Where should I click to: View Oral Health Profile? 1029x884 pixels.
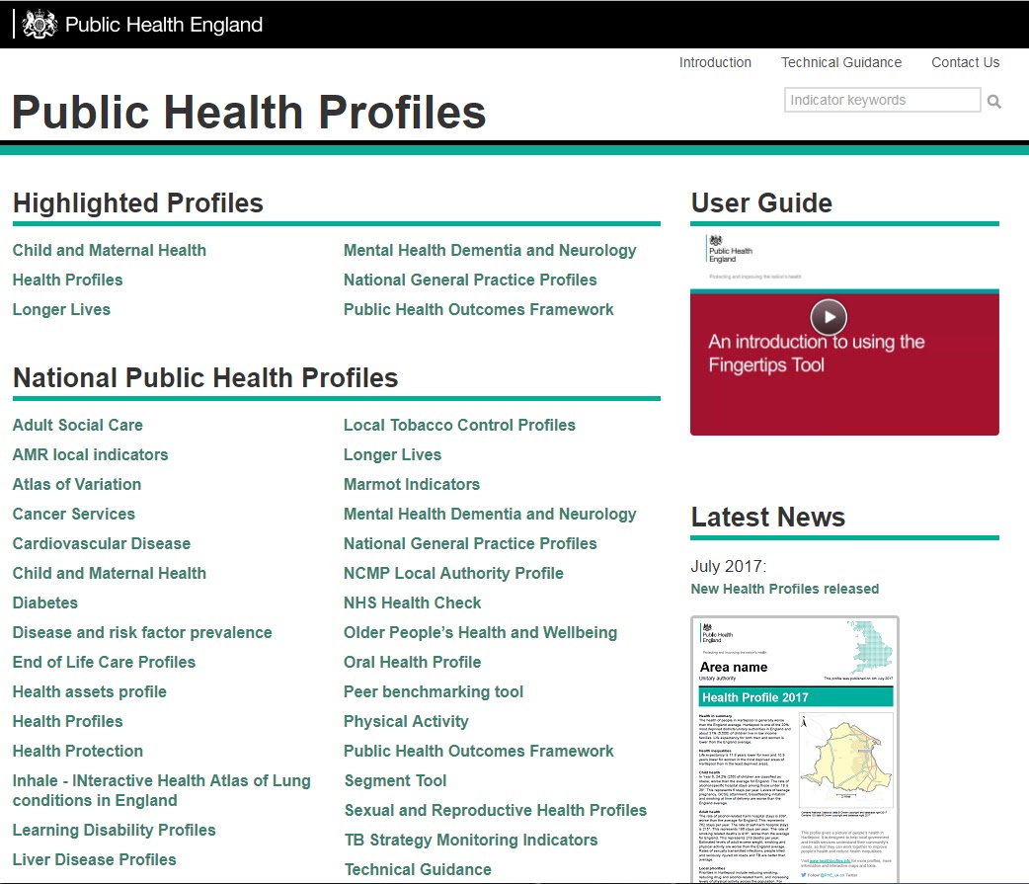pos(412,662)
